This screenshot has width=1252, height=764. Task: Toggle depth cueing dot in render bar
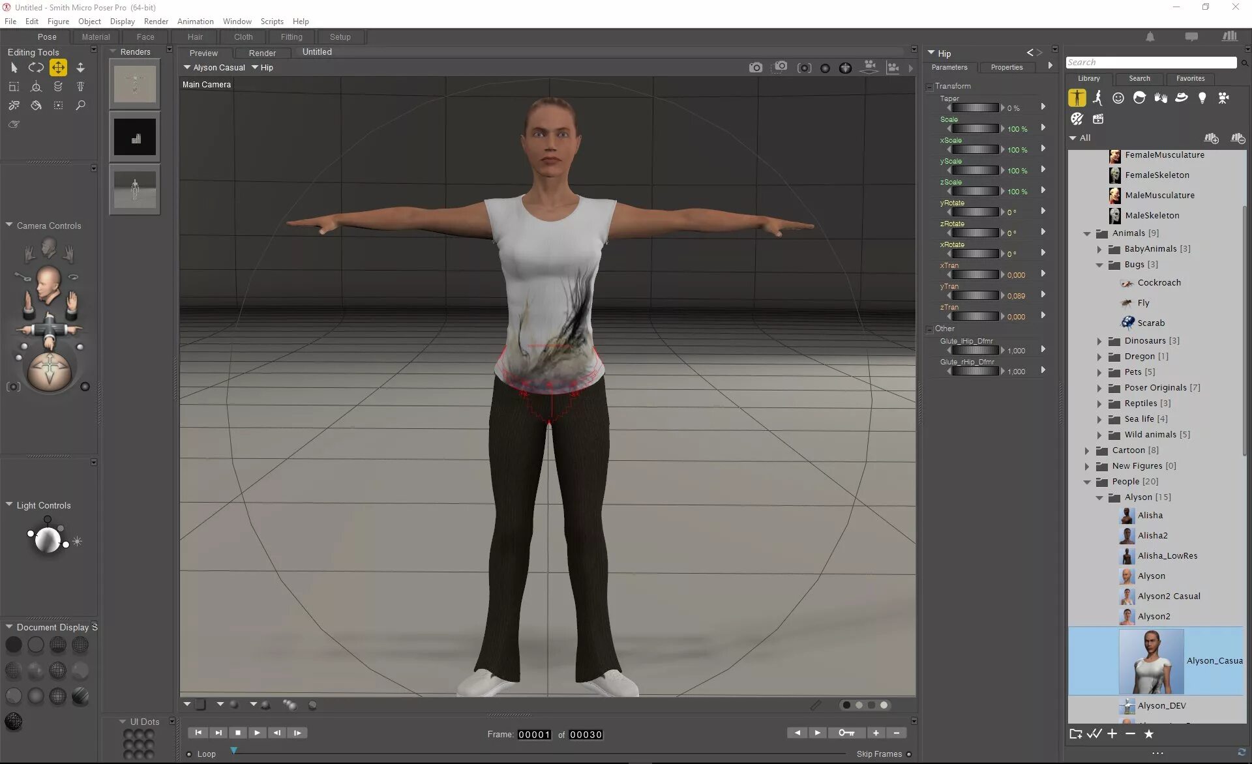(846, 705)
